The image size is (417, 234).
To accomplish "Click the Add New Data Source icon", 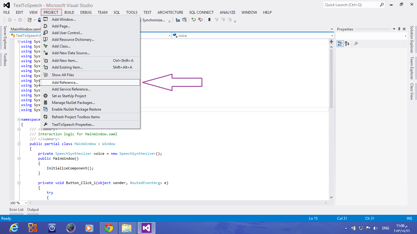I will [45, 53].
